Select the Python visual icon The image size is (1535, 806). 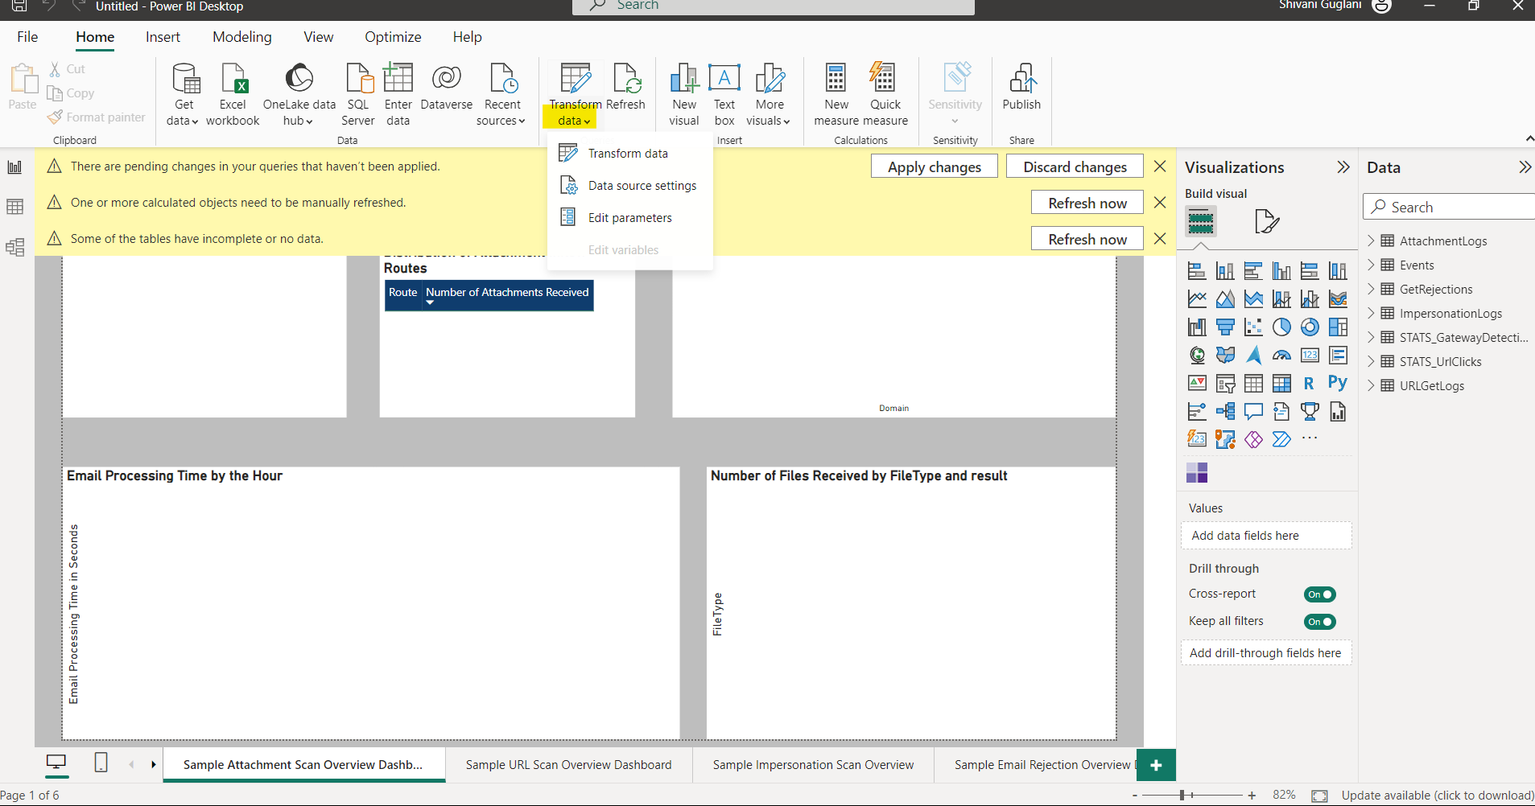point(1338,383)
